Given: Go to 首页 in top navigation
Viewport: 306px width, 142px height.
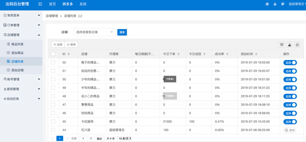Looking at the screenshot, I should (52, 4).
